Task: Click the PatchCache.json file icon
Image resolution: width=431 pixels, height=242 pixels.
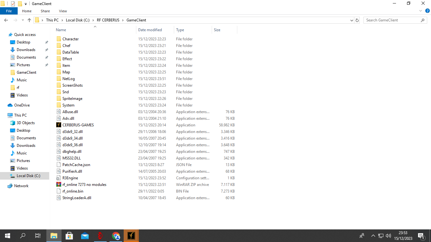Action: [58, 165]
